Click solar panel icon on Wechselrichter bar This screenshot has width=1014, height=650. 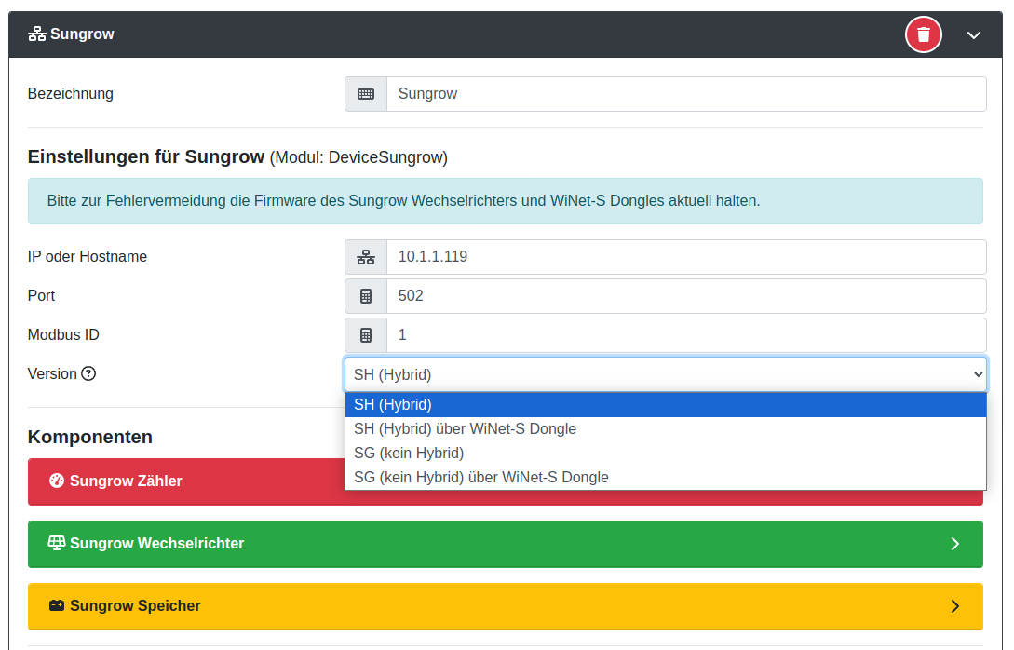[57, 543]
